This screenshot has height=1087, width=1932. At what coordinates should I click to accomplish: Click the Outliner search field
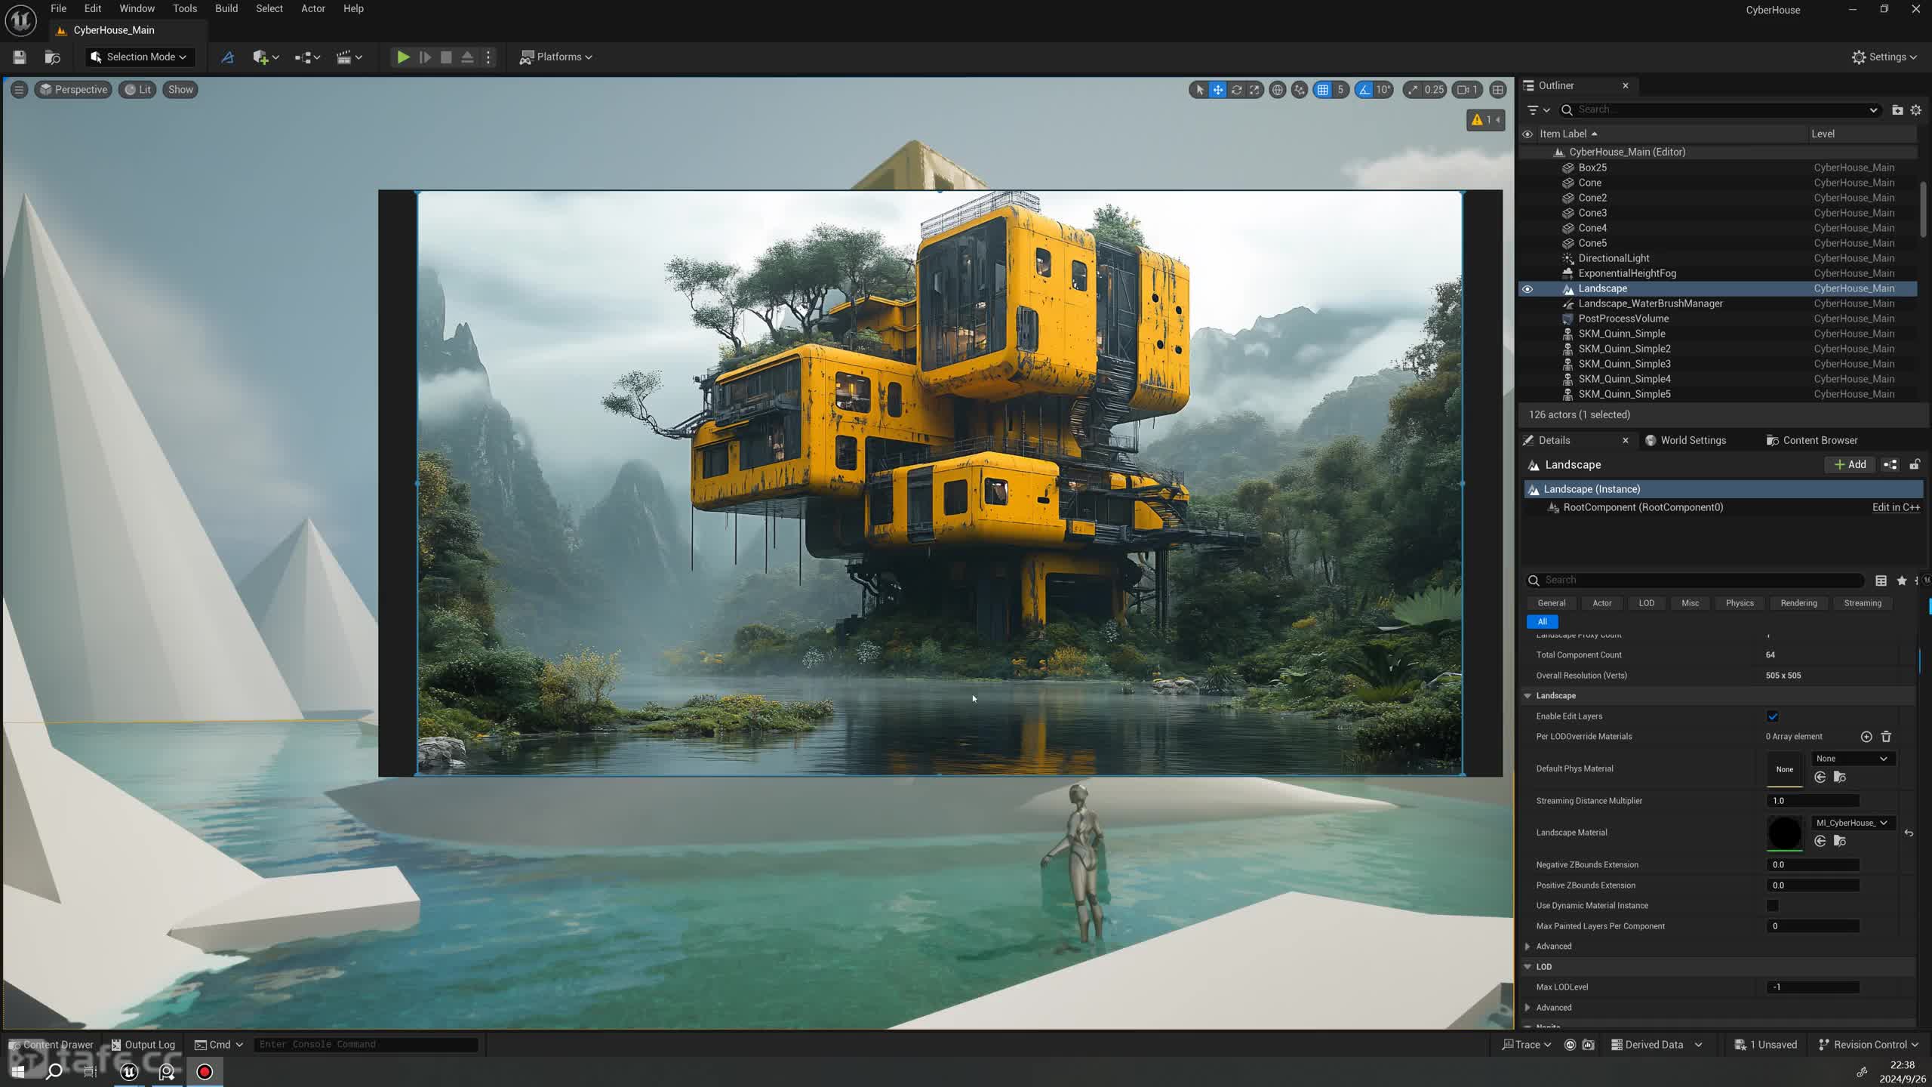1719,109
